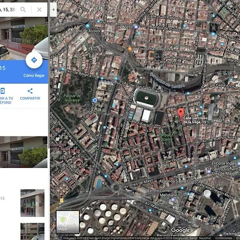Click the Parque de la Granja label
Image resolution: width=240 pixels, height=240 pixels.
(72, 98)
